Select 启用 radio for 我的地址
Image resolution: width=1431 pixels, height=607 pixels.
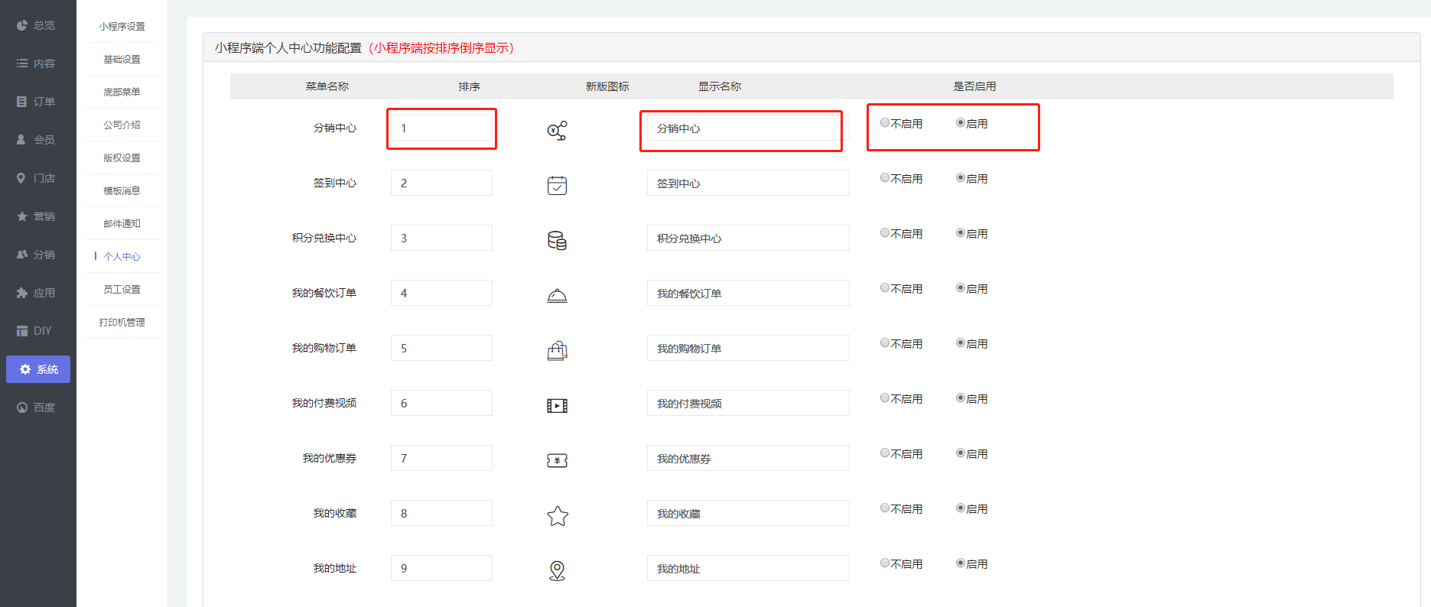961,563
